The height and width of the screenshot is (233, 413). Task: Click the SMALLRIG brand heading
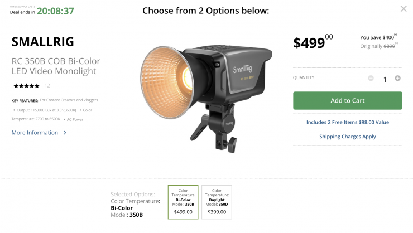[x=42, y=42]
